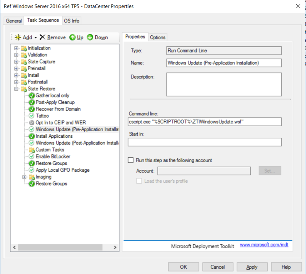This screenshot has width=306, height=274.
Task: Open the Options tab
Action: (x=157, y=37)
